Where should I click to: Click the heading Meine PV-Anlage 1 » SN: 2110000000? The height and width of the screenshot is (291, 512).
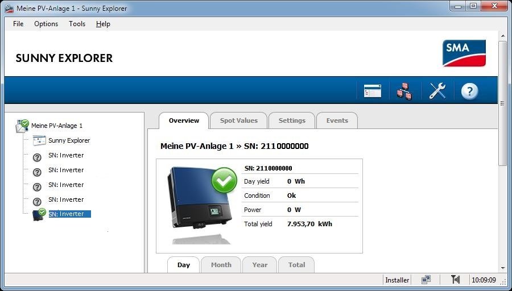click(x=234, y=146)
